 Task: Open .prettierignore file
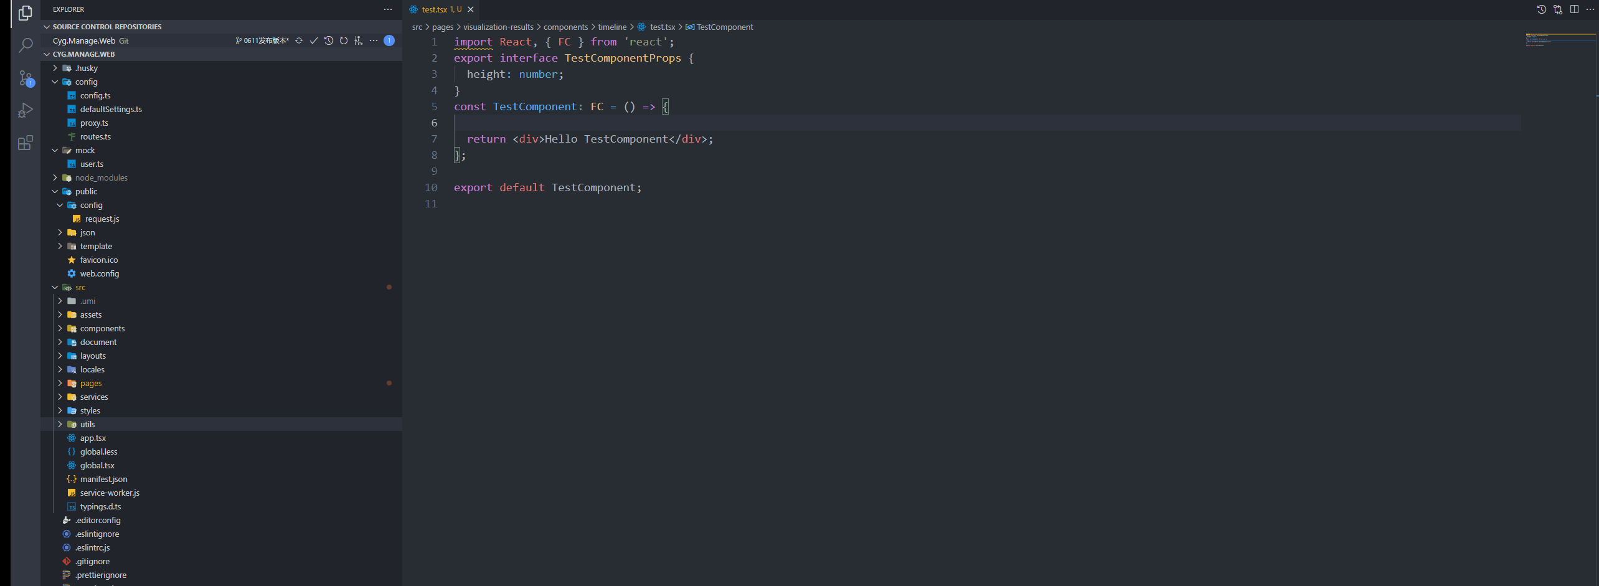tap(101, 575)
